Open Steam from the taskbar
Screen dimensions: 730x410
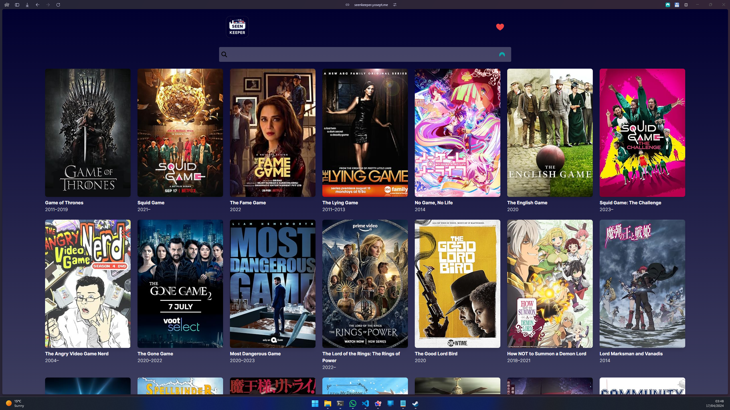415,403
